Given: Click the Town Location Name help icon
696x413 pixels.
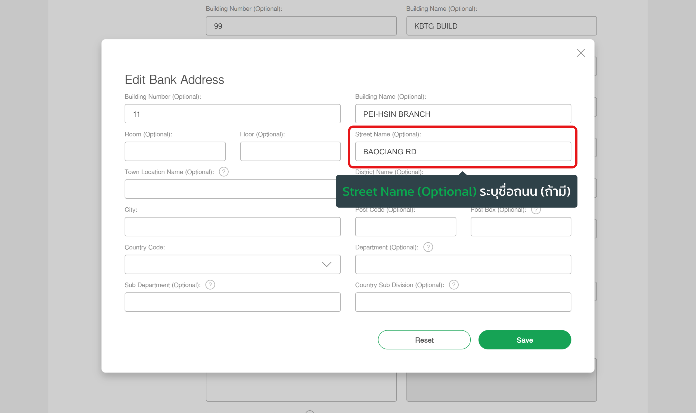Looking at the screenshot, I should point(223,172).
